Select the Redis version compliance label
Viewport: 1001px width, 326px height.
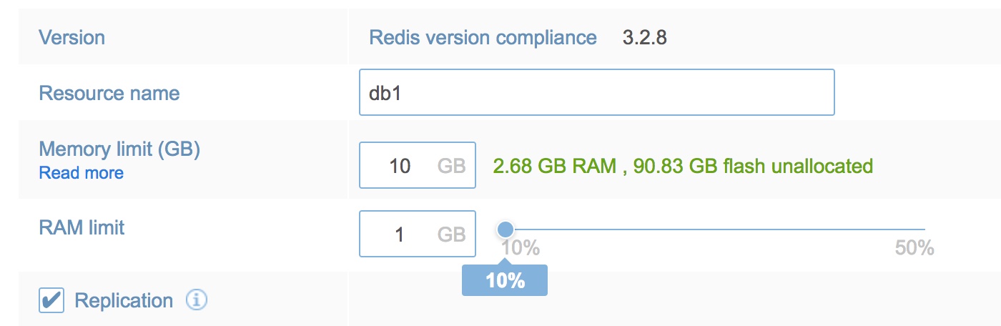coord(483,37)
